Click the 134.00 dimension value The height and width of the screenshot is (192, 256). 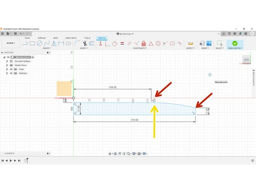[112, 87]
